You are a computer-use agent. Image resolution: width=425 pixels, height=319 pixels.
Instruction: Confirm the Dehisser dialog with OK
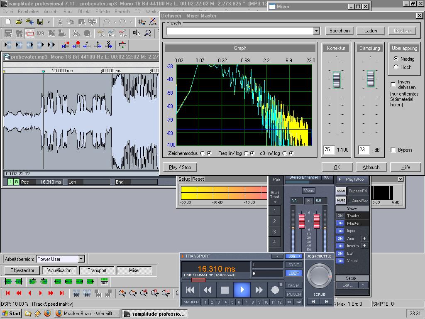click(337, 167)
